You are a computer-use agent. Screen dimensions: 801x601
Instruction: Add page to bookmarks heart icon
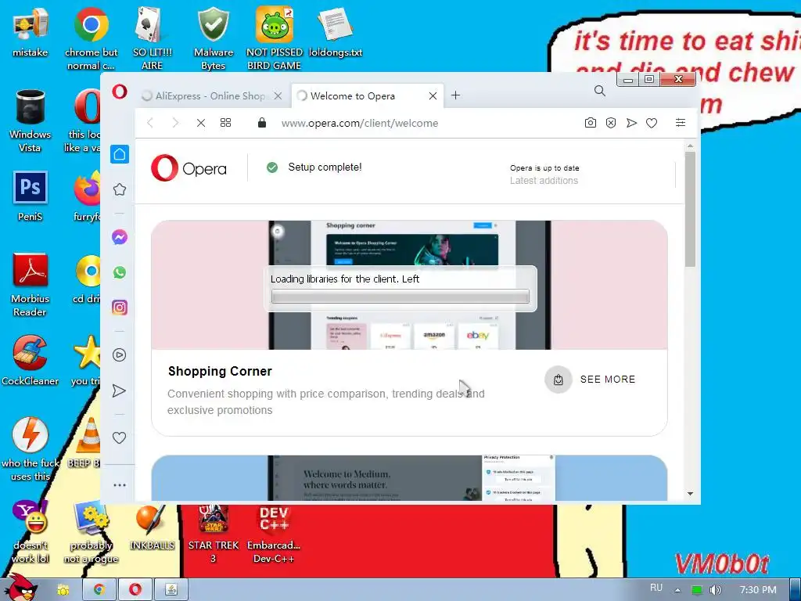coord(652,123)
